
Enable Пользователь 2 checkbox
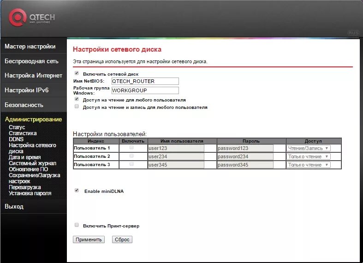pos(131,156)
